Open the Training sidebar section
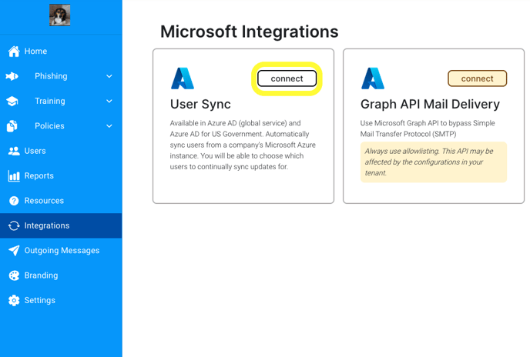The image size is (530, 357). coord(61,101)
